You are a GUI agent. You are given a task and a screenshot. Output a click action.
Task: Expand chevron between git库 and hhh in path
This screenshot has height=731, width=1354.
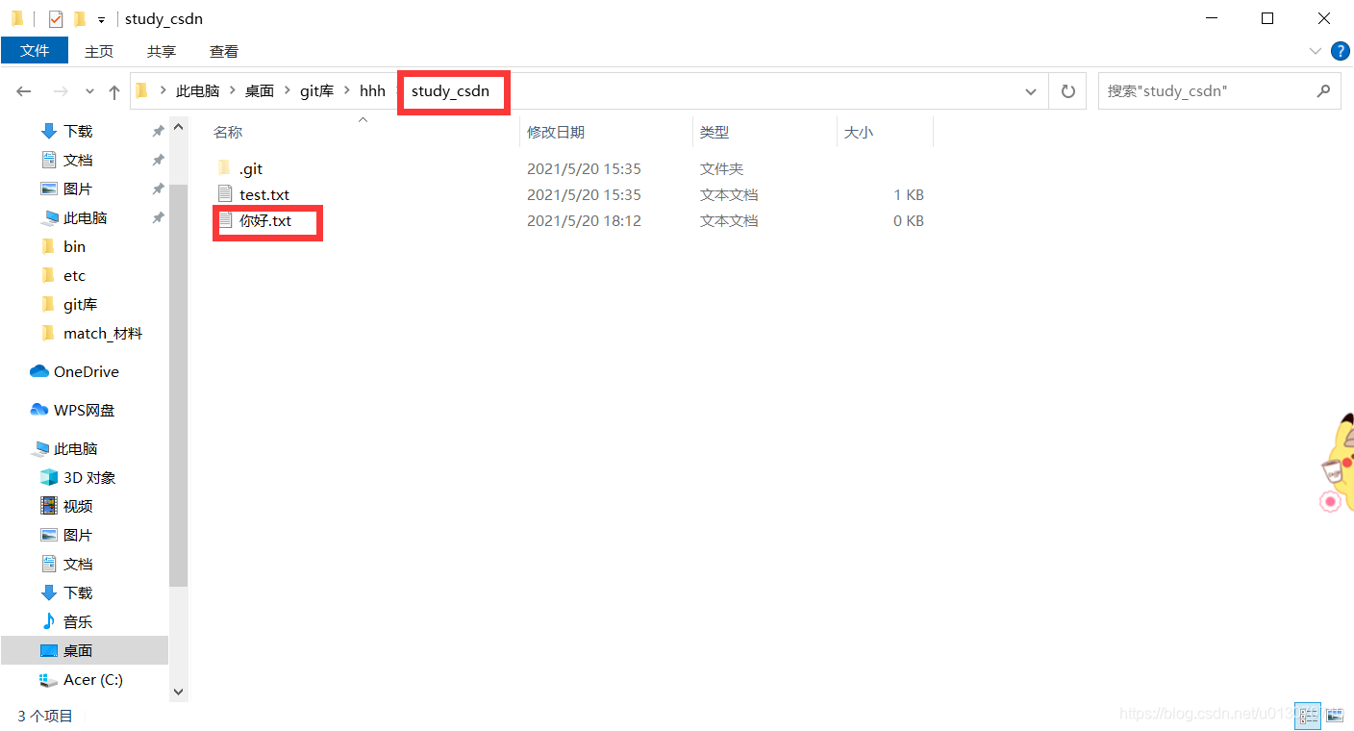[346, 91]
